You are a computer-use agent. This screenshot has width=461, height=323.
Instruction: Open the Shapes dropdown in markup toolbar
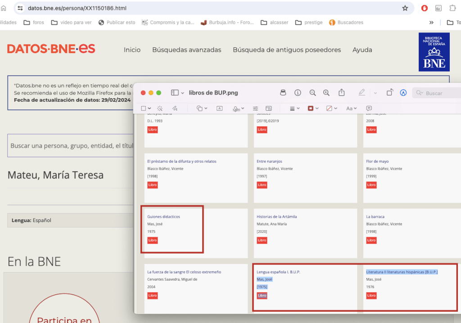[x=202, y=109]
